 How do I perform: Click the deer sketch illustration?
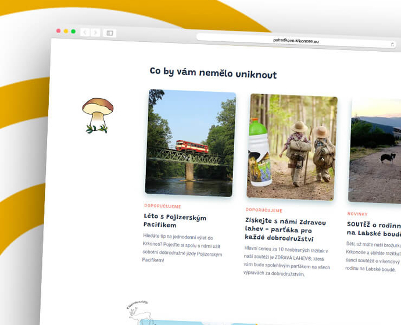[140, 313]
